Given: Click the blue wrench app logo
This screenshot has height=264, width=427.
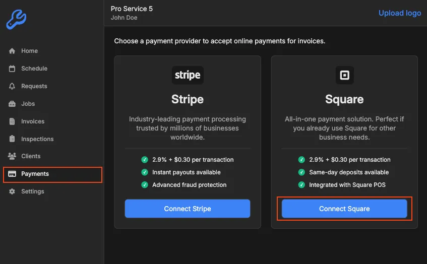Looking at the screenshot, I should click(x=16, y=19).
